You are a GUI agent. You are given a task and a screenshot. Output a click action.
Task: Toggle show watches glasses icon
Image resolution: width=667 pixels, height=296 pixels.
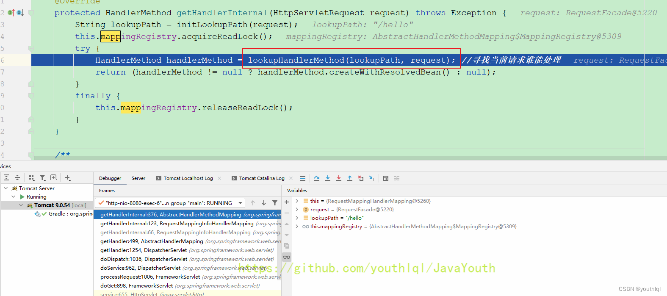[x=287, y=257]
